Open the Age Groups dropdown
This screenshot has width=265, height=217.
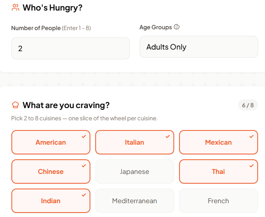click(199, 47)
